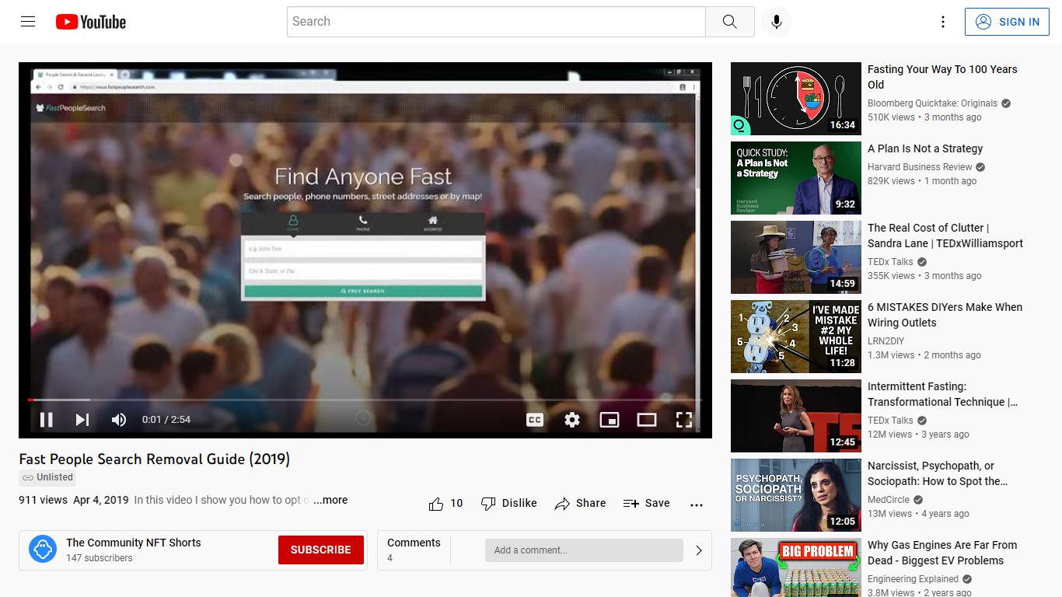Screen dimensions: 1062x597
Task: Click title A Plan Is Not a Strategy
Action: tap(925, 148)
